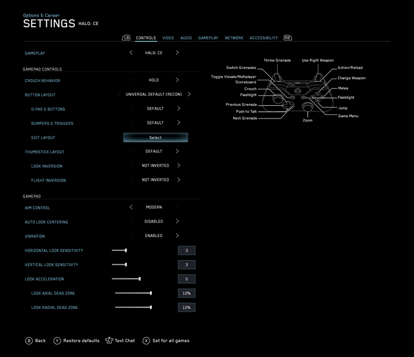This screenshot has width=414, height=357.
Task: Select the Aim Control setting label
Action: pos(37,208)
